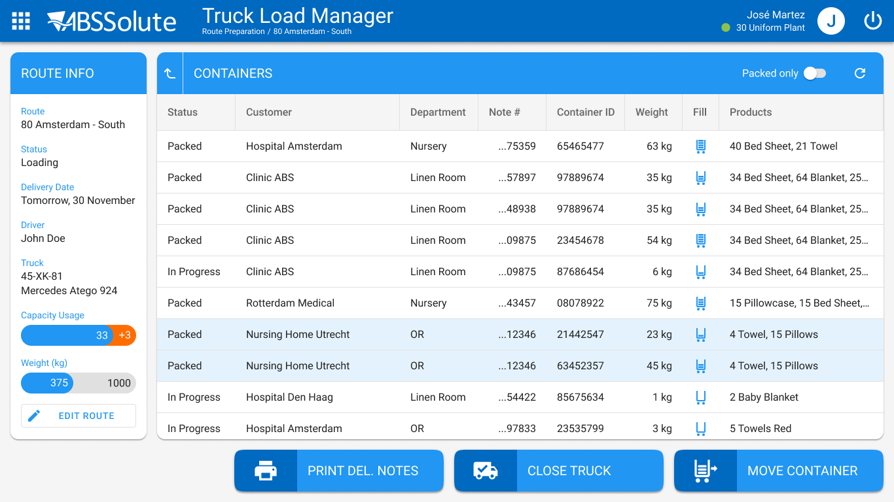
Task: Click fill icon for container 87686454
Action: (x=701, y=272)
